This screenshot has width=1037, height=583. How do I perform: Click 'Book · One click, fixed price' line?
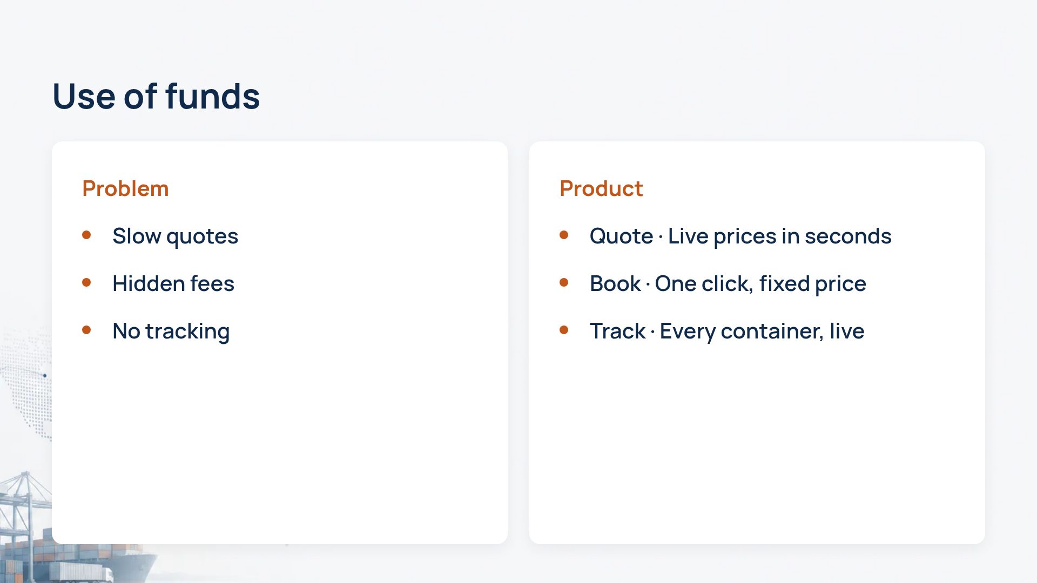point(728,283)
